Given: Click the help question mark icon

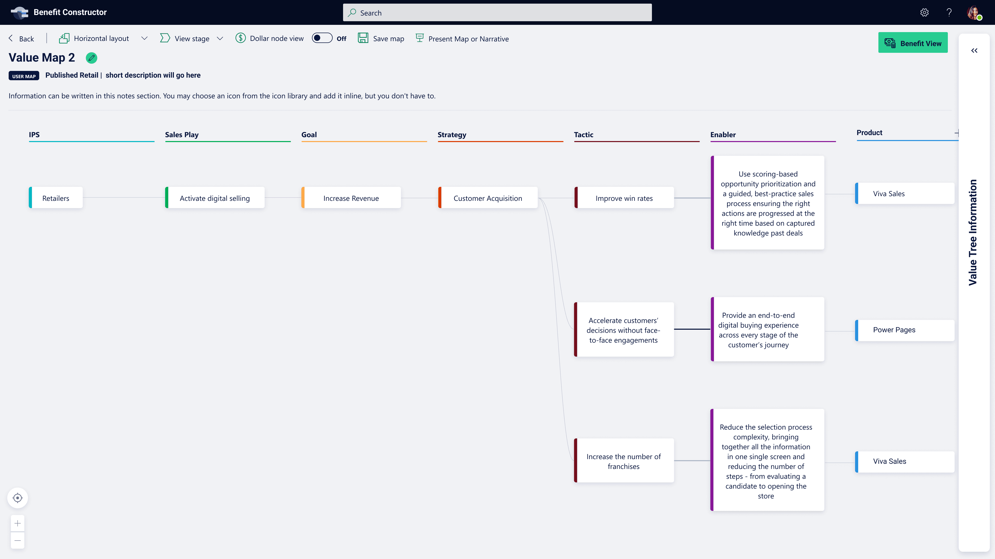Looking at the screenshot, I should (x=949, y=13).
